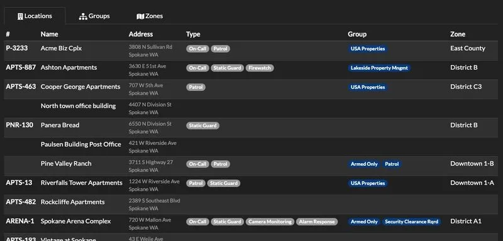Click District B zone in Ashton Apartments row

click(464, 68)
